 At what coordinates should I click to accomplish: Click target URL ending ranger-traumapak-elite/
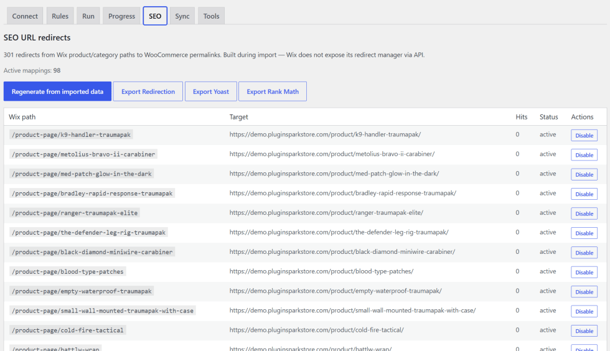326,212
